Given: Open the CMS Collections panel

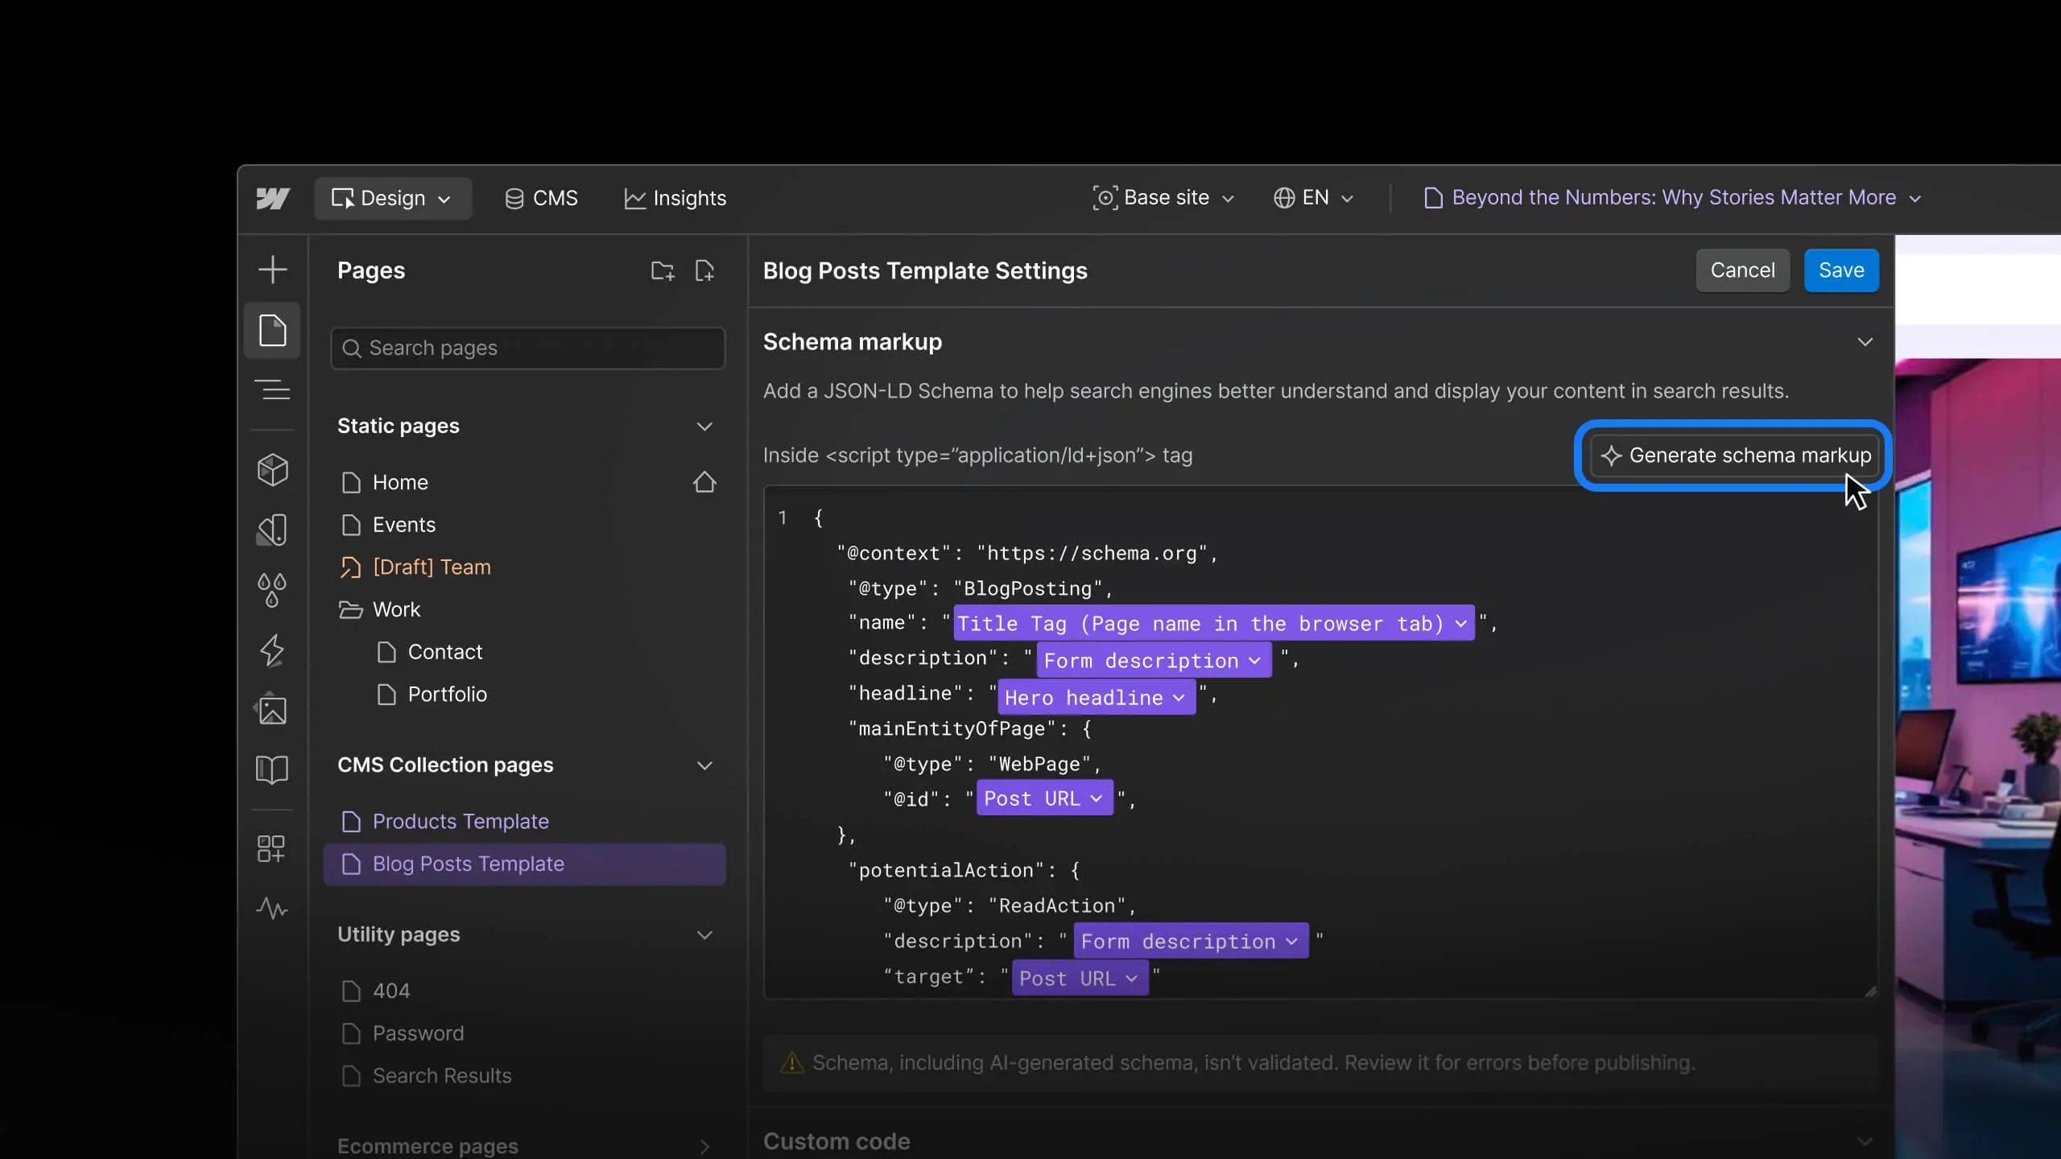Looking at the screenshot, I should [273, 769].
